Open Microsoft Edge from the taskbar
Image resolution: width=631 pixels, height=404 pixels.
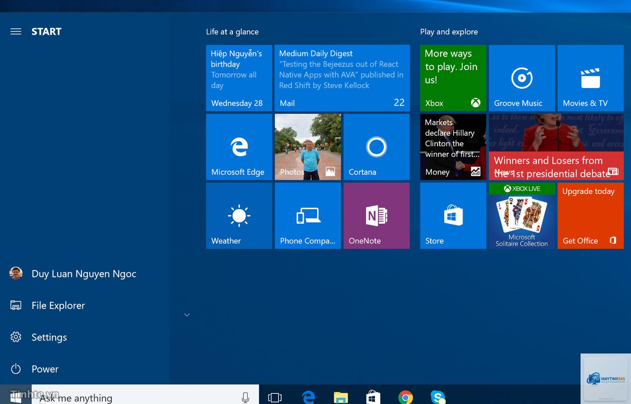(309, 398)
